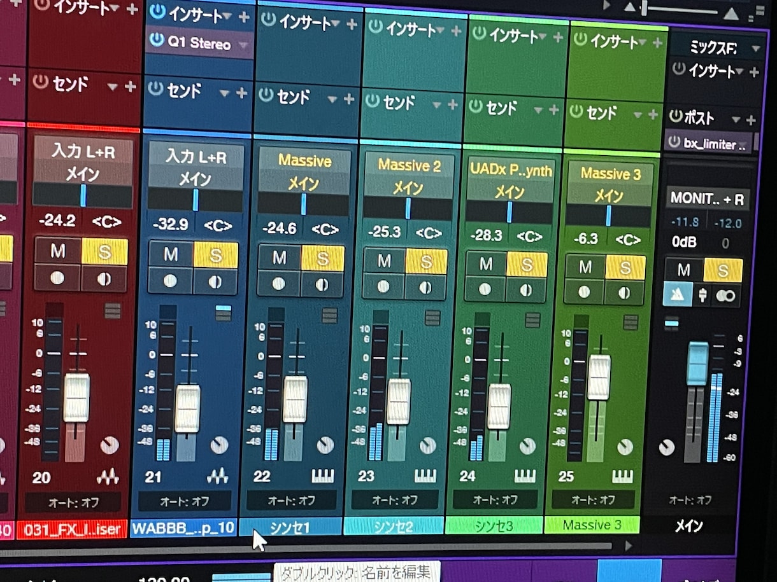Add an insert to the シンセ2 channel
The height and width of the screenshot is (582, 777).
pyautogui.click(x=455, y=31)
